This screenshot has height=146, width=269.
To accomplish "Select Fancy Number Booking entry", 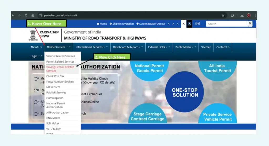I will (x=60, y=82).
